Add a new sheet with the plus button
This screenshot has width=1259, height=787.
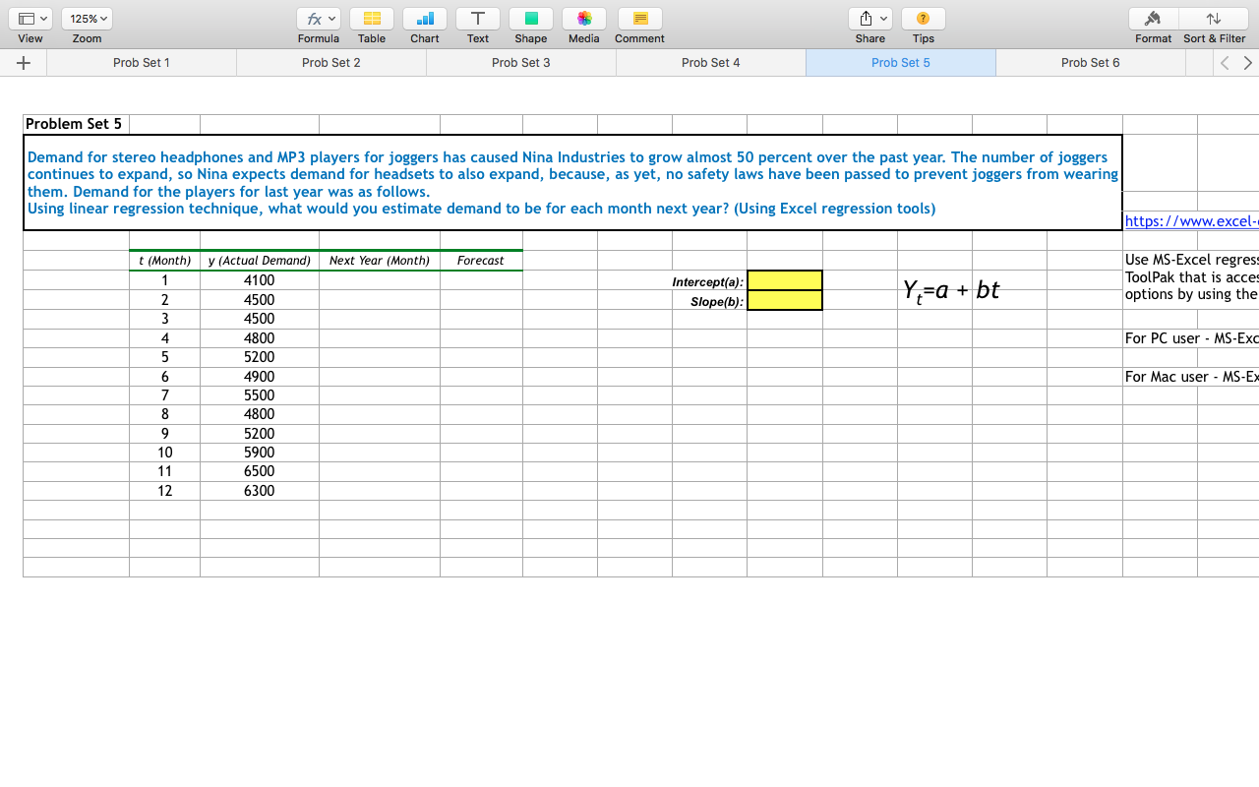(x=23, y=62)
